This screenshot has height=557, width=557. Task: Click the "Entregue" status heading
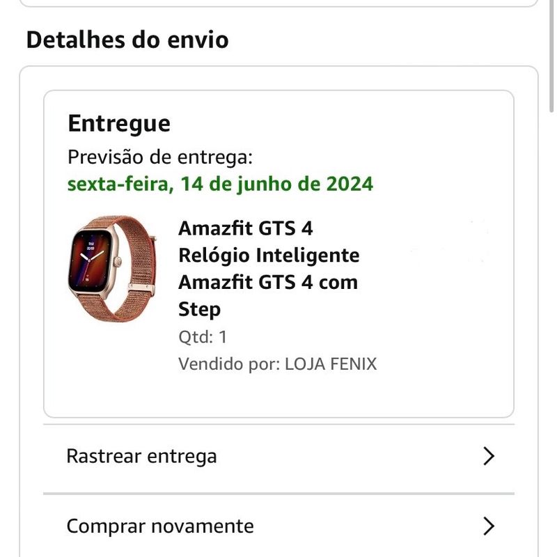(119, 123)
